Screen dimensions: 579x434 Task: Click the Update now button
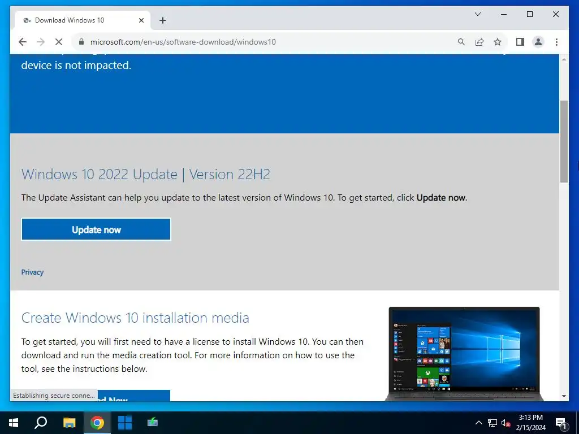96,229
